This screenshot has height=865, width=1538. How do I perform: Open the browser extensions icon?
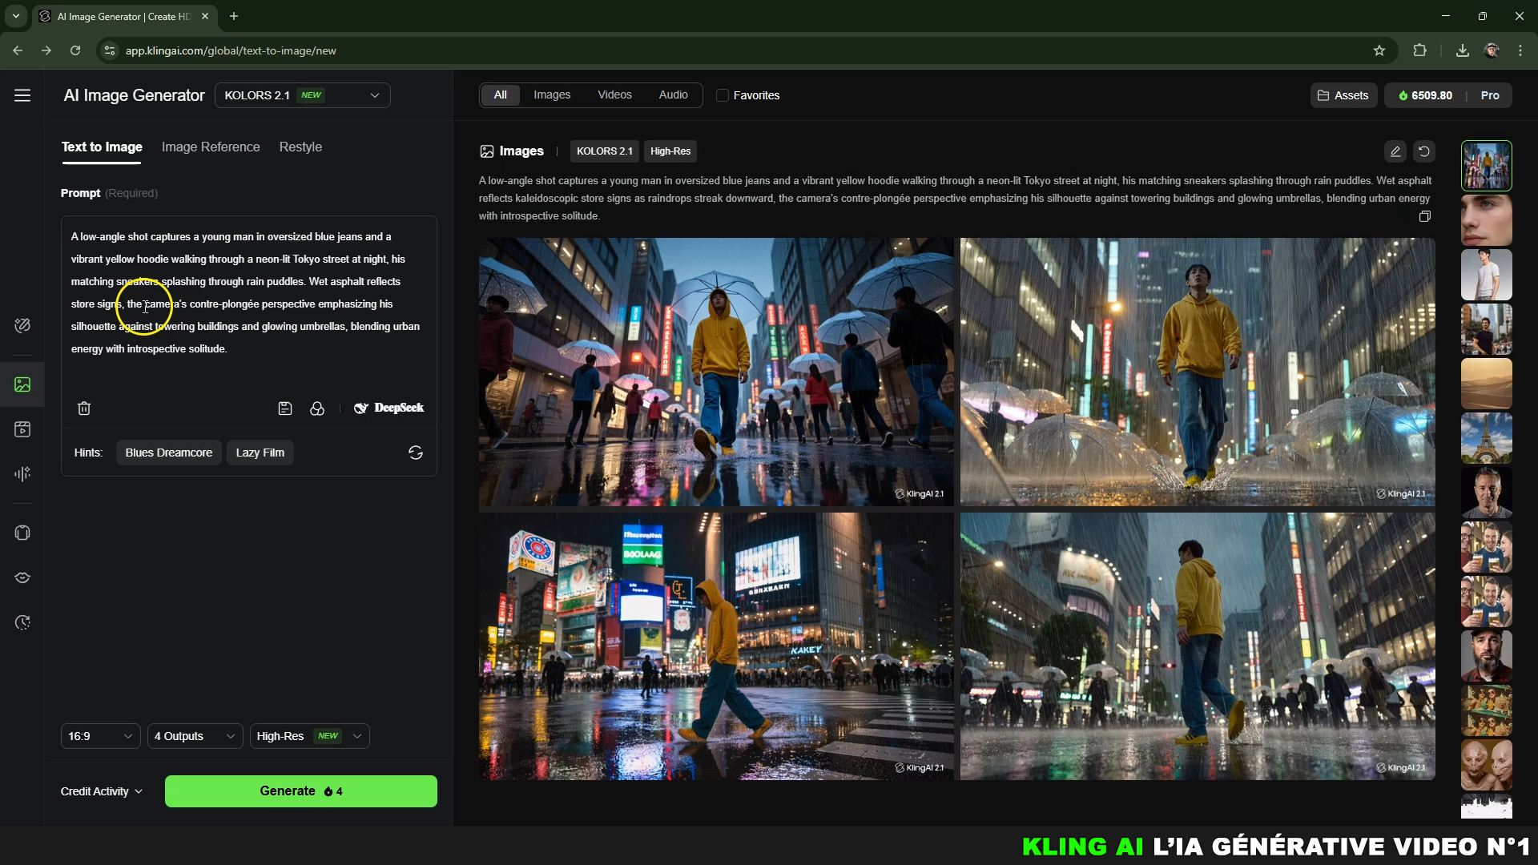point(1419,50)
